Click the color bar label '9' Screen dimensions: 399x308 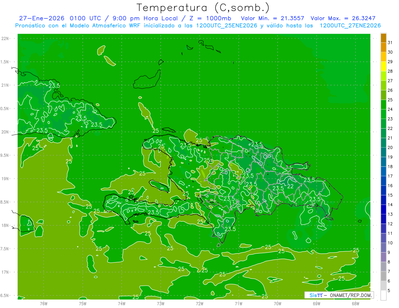click(389, 253)
